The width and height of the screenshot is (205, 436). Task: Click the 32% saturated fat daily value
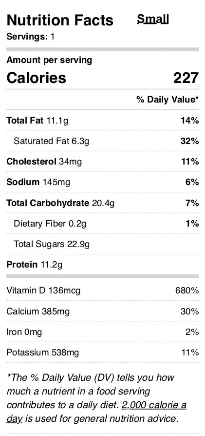pos(190,141)
